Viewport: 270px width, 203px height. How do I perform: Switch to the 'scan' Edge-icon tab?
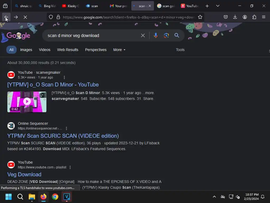click(95, 6)
